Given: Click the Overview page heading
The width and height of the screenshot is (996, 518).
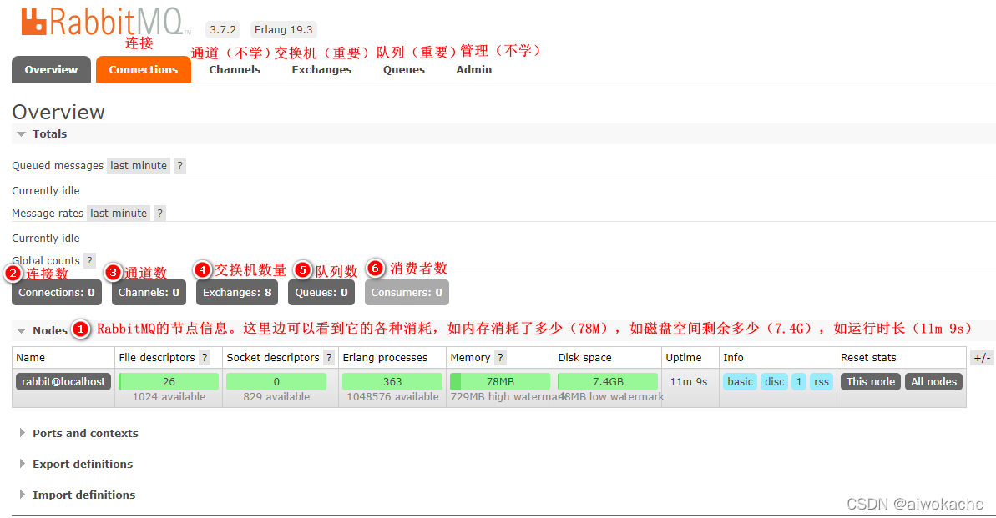Looking at the screenshot, I should coord(58,113).
